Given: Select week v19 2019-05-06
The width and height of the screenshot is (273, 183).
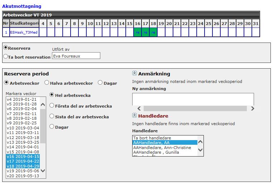Looking at the screenshot, I should pos(23,171).
